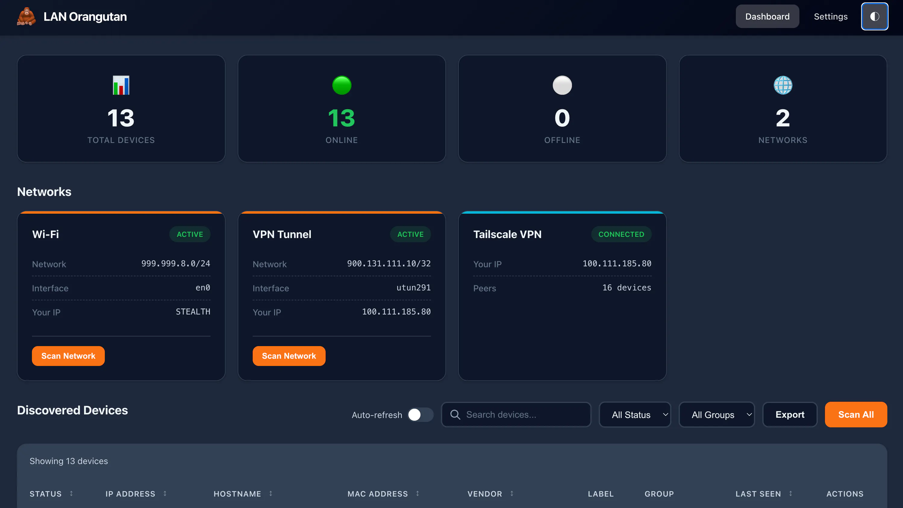The width and height of the screenshot is (903, 508).
Task: Sort by Vendor column arrows
Action: point(512,493)
